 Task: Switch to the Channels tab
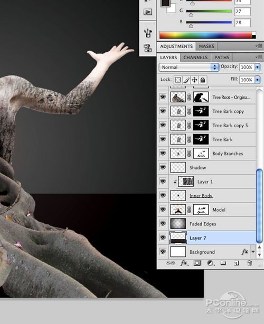pyautogui.click(x=195, y=58)
